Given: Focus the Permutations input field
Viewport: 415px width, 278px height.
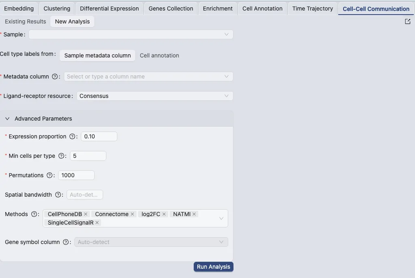Looking at the screenshot, I should click(76, 175).
